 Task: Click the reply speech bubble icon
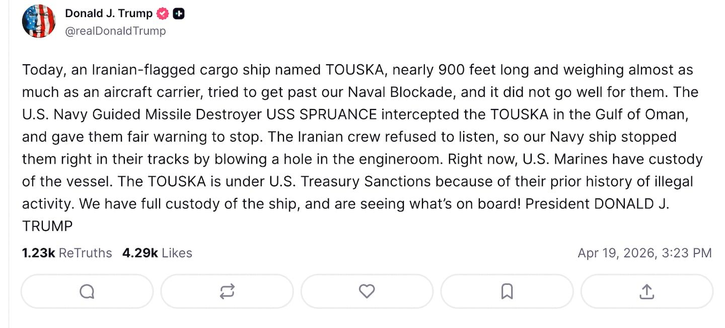(87, 291)
